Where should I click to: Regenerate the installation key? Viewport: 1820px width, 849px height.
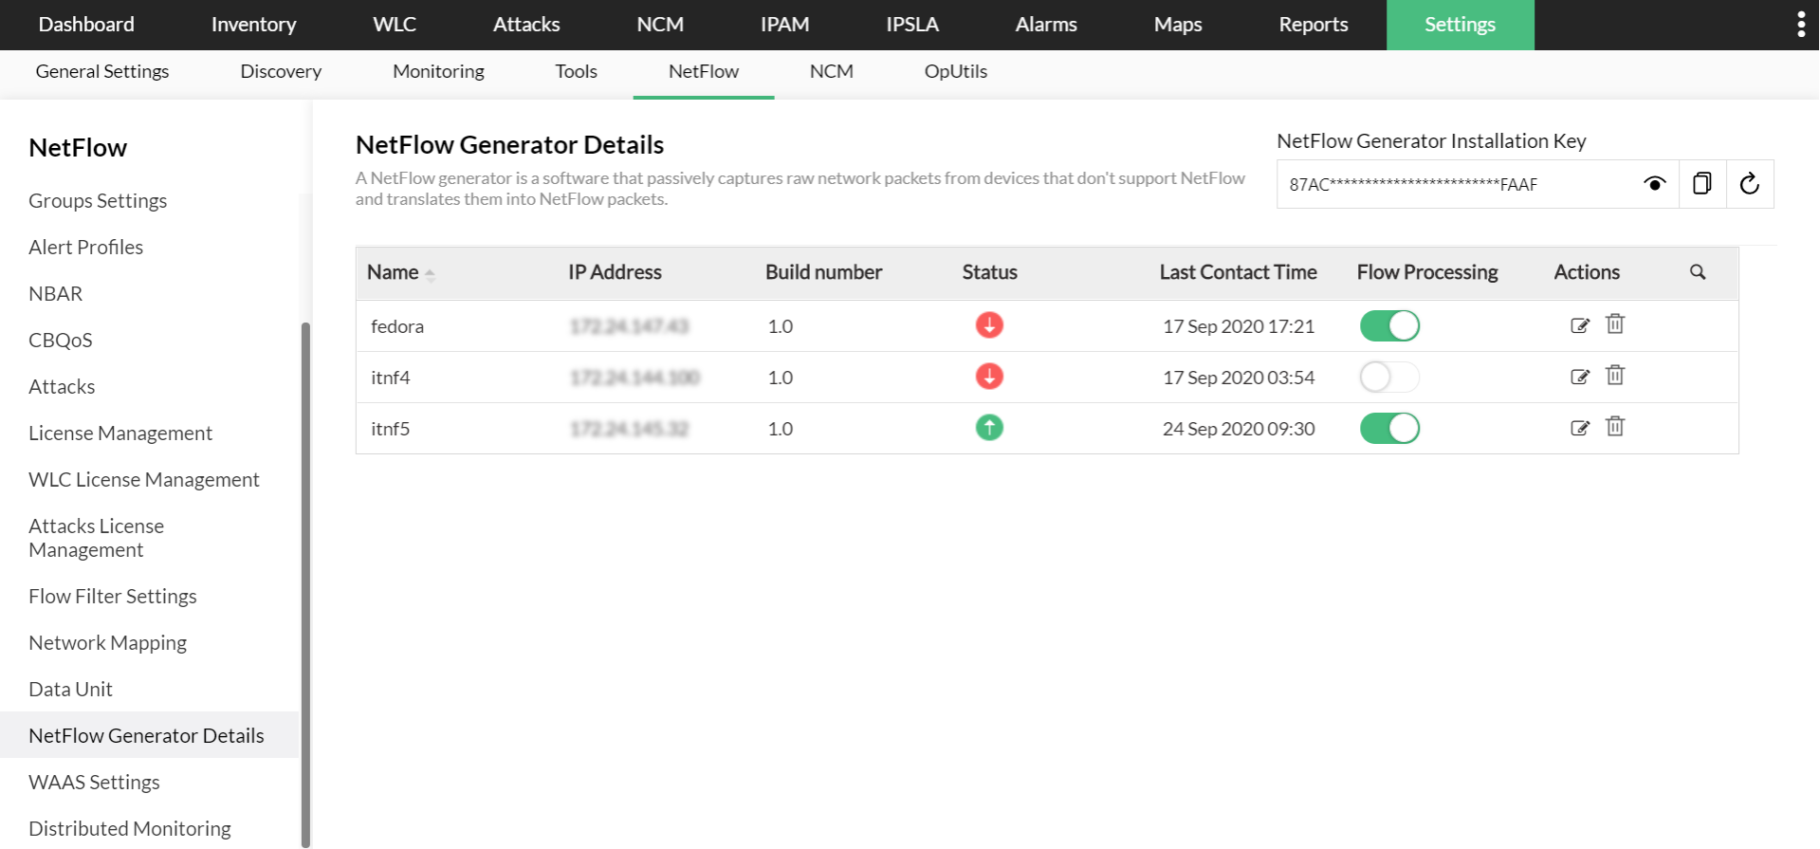1750,184
